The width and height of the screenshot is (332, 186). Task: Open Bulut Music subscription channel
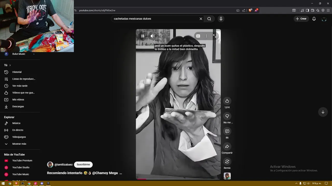[x=20, y=54]
